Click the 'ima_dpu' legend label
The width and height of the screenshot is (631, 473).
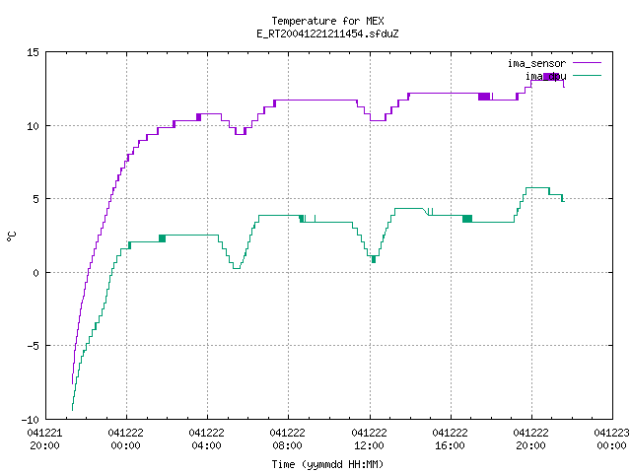click(545, 76)
